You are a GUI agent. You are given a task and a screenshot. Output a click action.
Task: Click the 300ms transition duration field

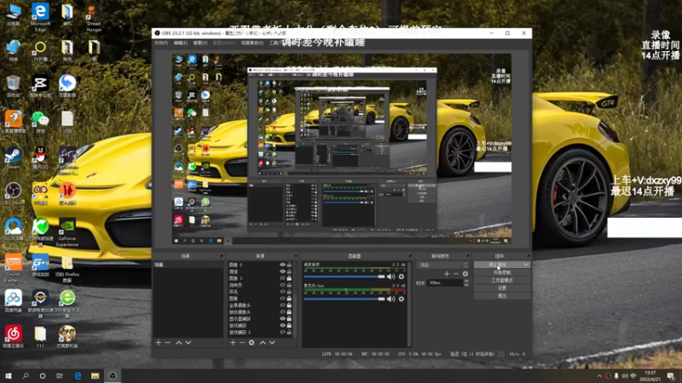(444, 283)
